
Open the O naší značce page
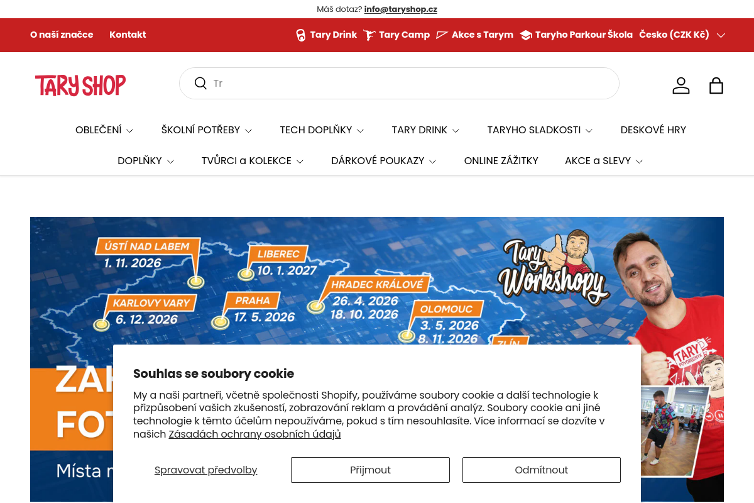[x=62, y=35]
